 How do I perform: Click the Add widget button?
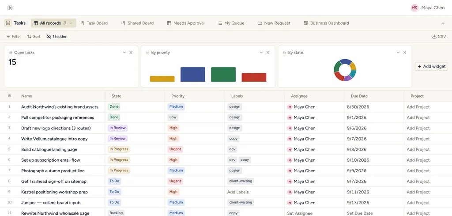tap(431, 66)
